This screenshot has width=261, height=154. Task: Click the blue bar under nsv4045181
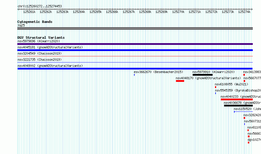(135, 50)
